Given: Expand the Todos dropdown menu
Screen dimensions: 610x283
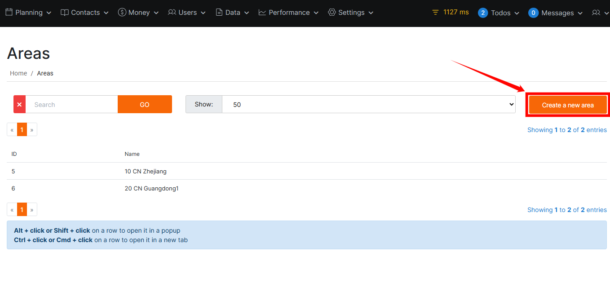Looking at the screenshot, I should pyautogui.click(x=499, y=13).
